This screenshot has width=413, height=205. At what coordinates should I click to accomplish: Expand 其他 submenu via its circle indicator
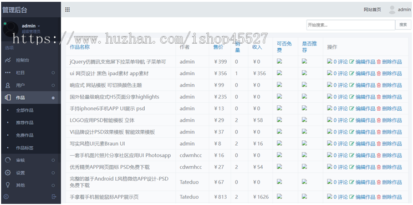coord(53,185)
